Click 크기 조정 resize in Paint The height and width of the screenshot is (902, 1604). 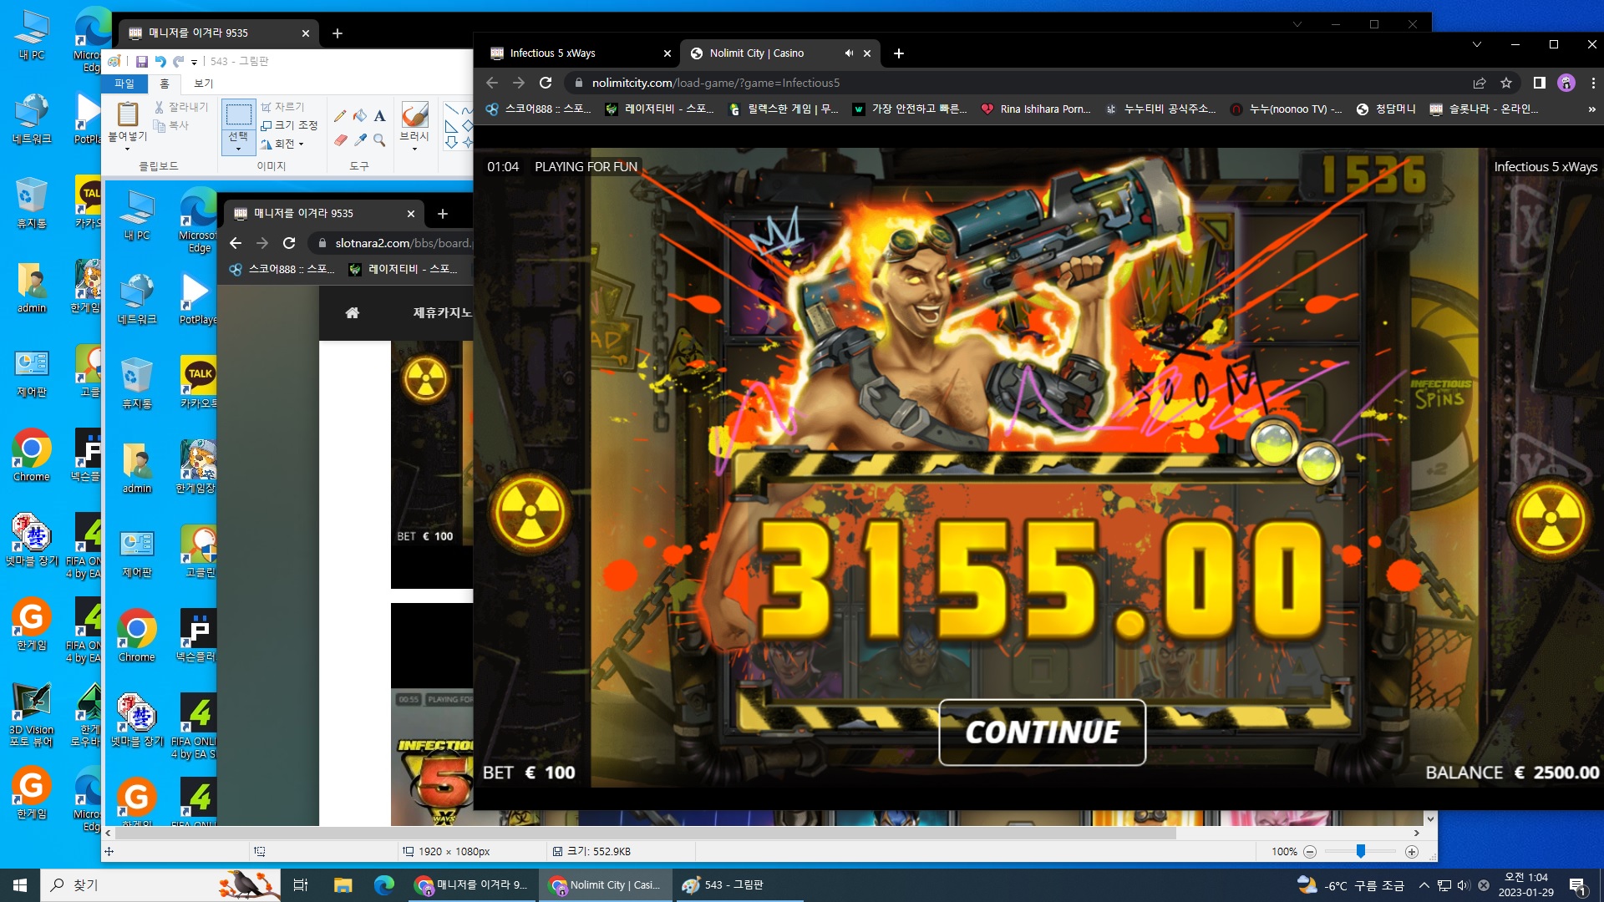coord(289,125)
